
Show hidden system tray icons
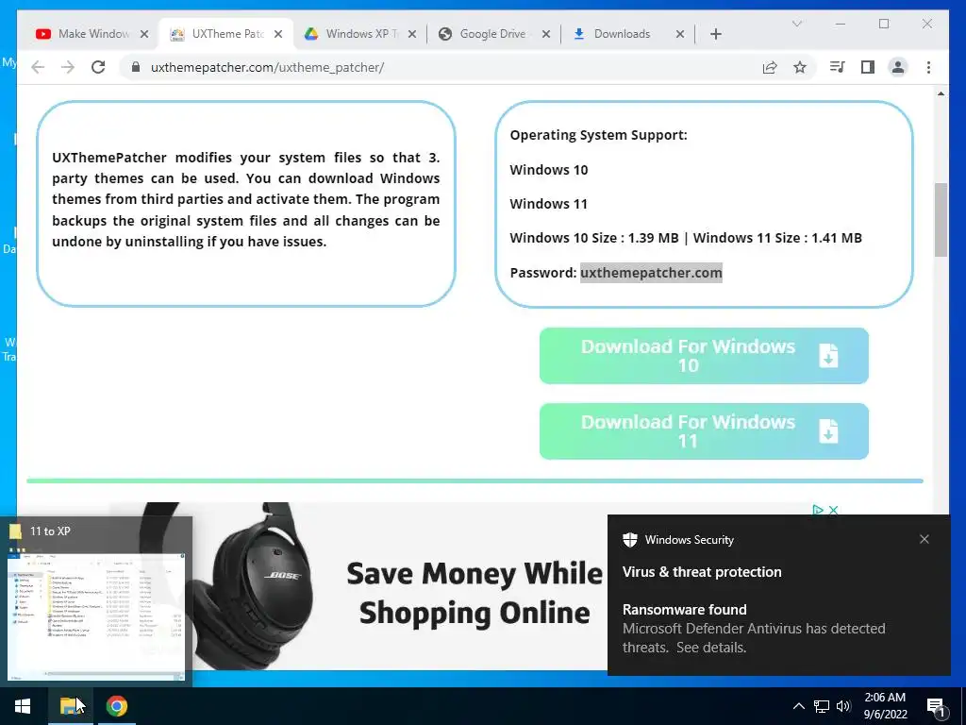798,706
